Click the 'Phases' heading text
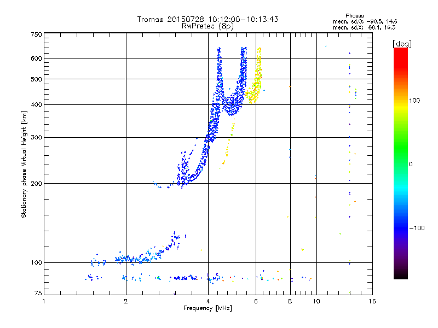This screenshot has width=438, height=328. pyautogui.click(x=354, y=16)
